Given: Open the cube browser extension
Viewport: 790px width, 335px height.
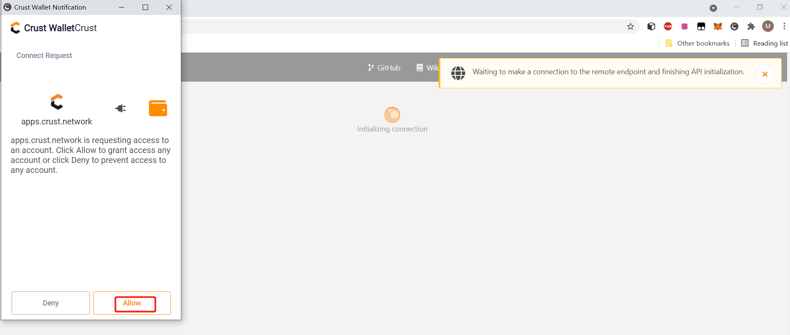Looking at the screenshot, I should 651,27.
